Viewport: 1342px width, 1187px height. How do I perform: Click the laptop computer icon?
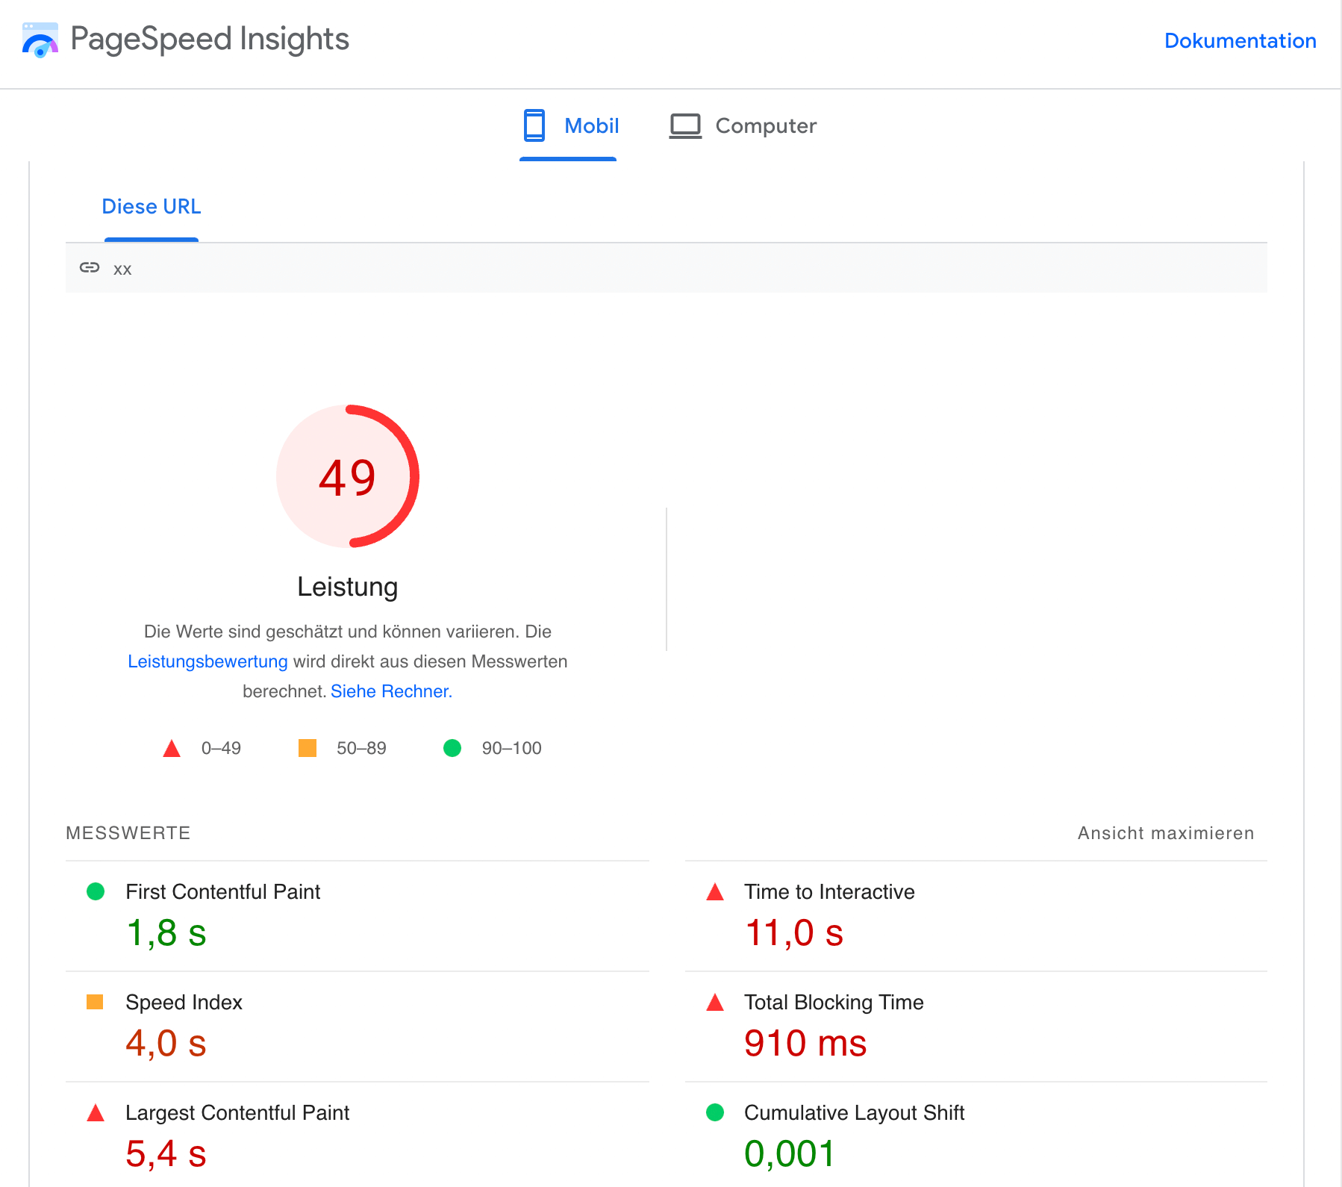pos(685,125)
